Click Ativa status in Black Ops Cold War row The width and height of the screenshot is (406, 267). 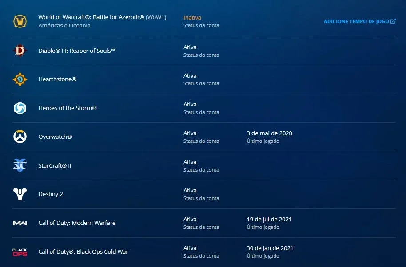[x=190, y=248]
